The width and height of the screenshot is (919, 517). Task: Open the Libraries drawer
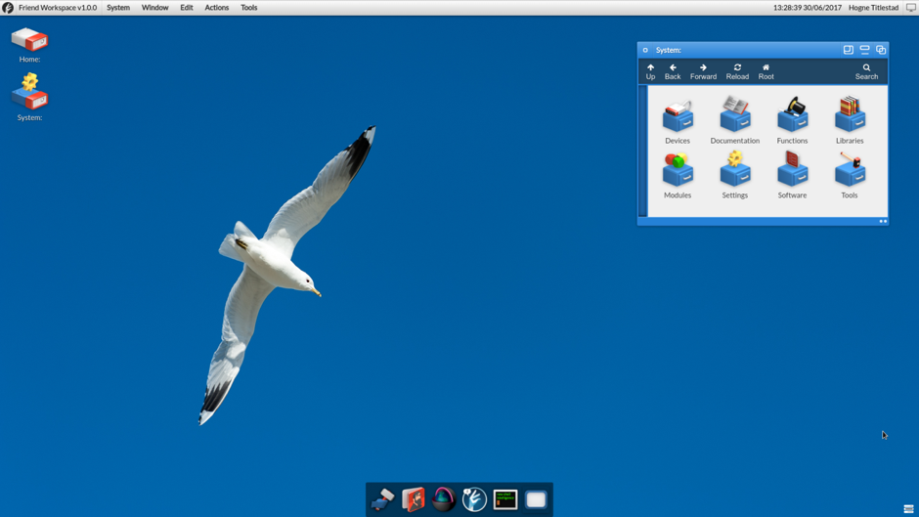(850, 117)
